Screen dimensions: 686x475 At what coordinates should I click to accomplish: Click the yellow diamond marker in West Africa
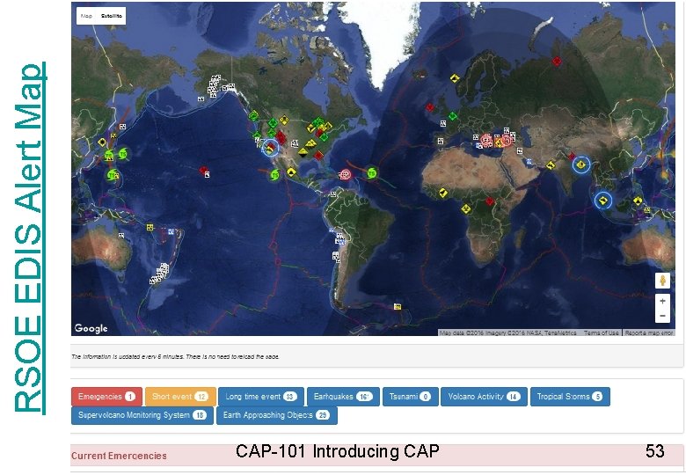pos(443,193)
